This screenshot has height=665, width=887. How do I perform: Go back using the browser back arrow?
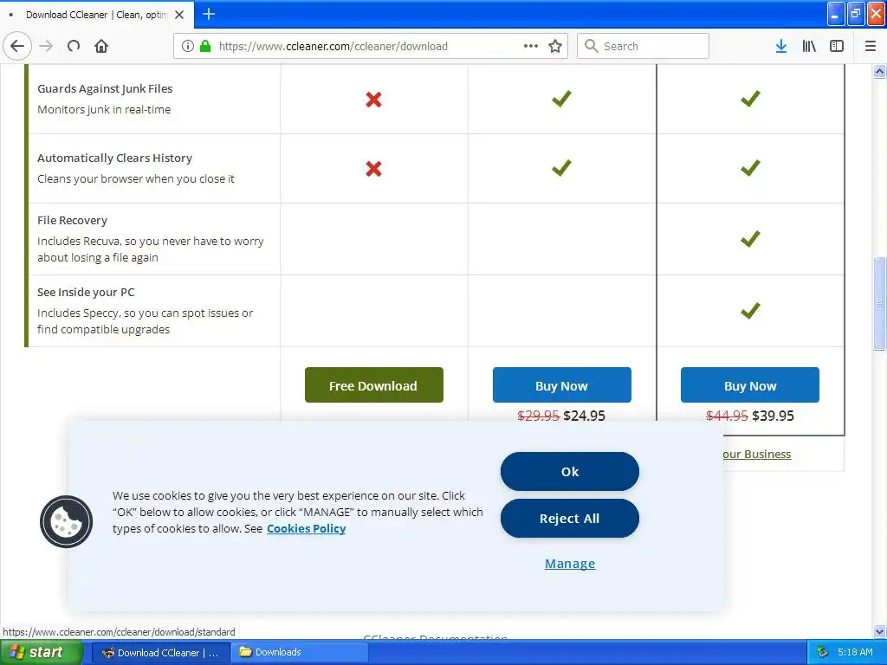(17, 46)
